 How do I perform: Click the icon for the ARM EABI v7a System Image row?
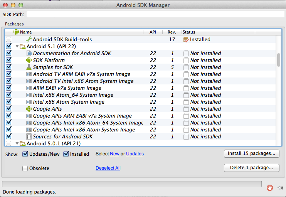click(29, 88)
